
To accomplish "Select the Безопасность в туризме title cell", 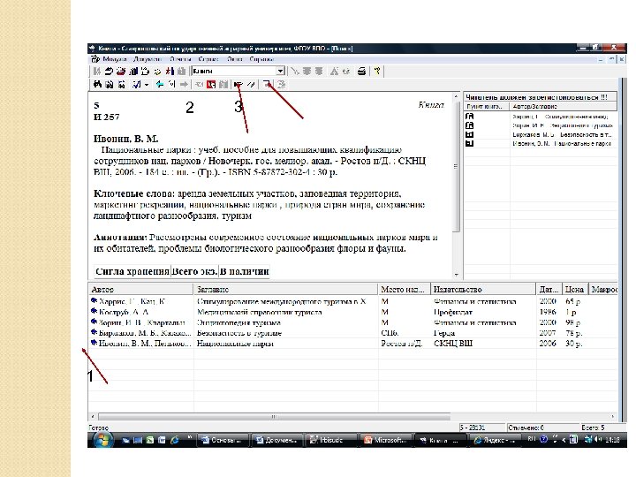I will click(239, 333).
